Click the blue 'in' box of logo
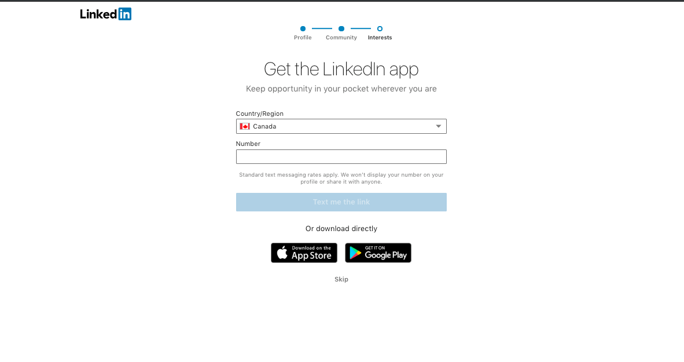The height and width of the screenshot is (362, 684). [125, 14]
